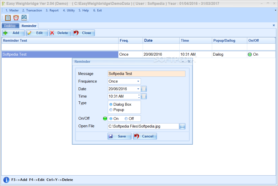Click the green status light beside On/Off
The image size is (278, 186).
[x=105, y=118]
